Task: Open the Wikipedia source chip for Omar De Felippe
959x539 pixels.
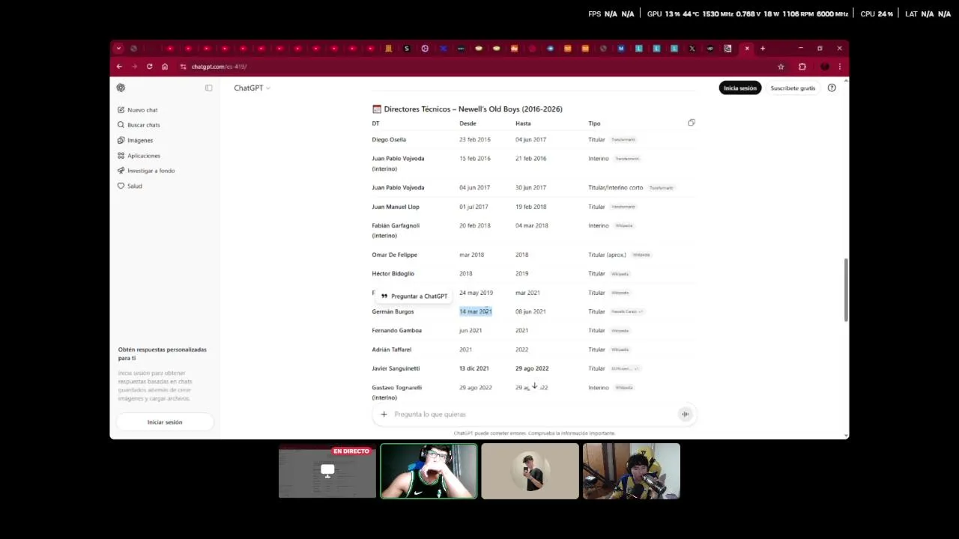Action: 641,255
